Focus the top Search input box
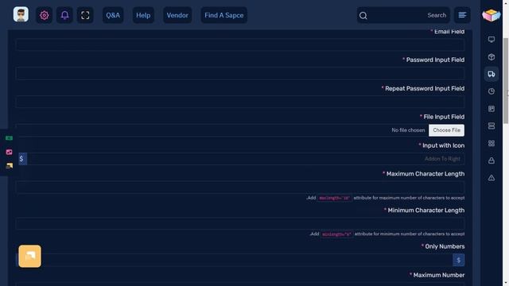The height and width of the screenshot is (286, 509). click(x=403, y=15)
